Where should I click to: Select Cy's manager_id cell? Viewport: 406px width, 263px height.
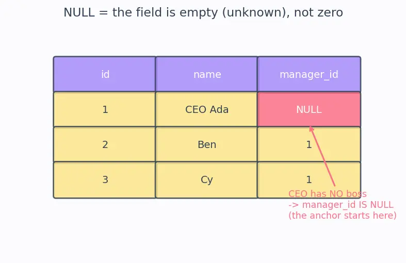tap(309, 180)
